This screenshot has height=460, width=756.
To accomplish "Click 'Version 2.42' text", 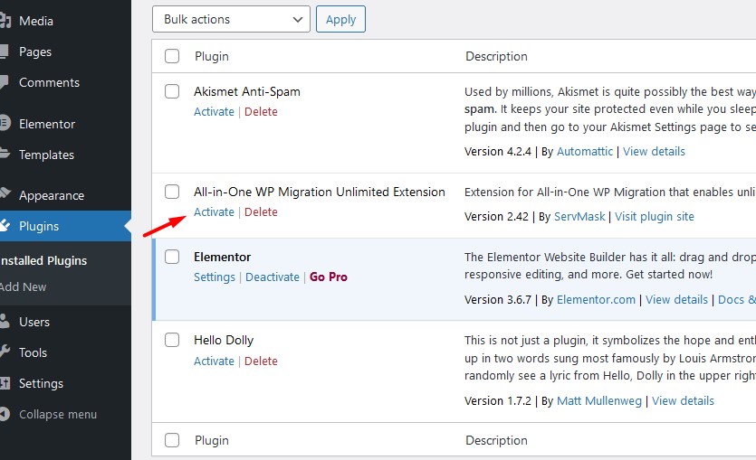I will coord(496,217).
